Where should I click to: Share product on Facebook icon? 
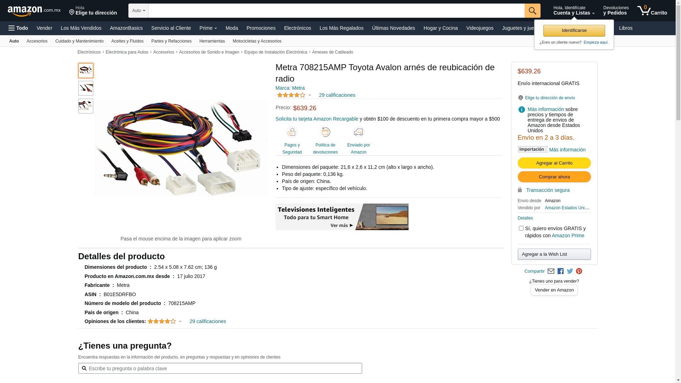560,271
